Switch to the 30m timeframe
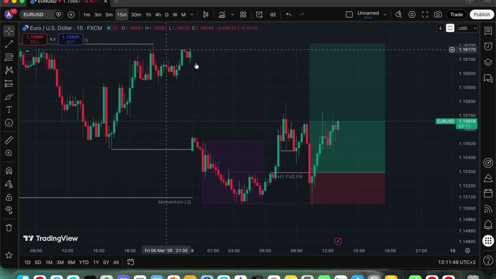This screenshot has width=496, height=279. [x=136, y=15]
